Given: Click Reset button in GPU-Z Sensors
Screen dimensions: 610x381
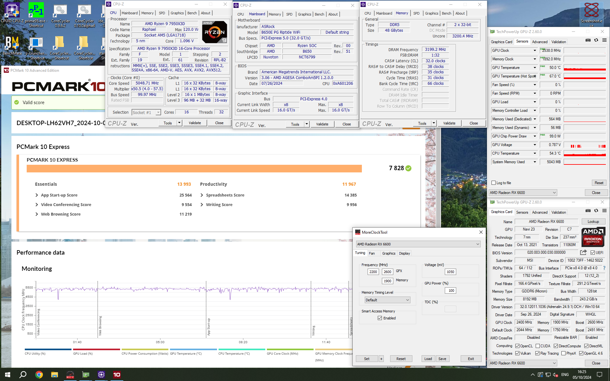Looking at the screenshot, I should click(599, 183).
